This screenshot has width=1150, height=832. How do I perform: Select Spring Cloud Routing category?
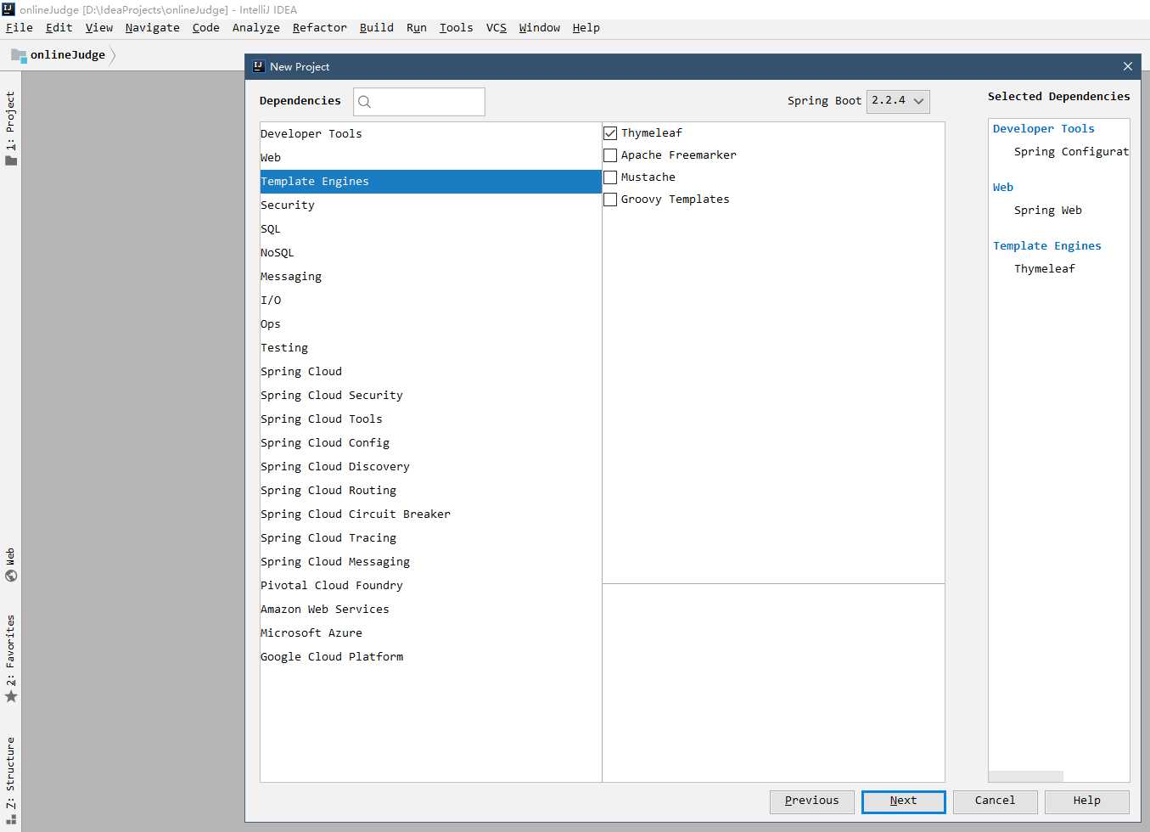(430, 491)
